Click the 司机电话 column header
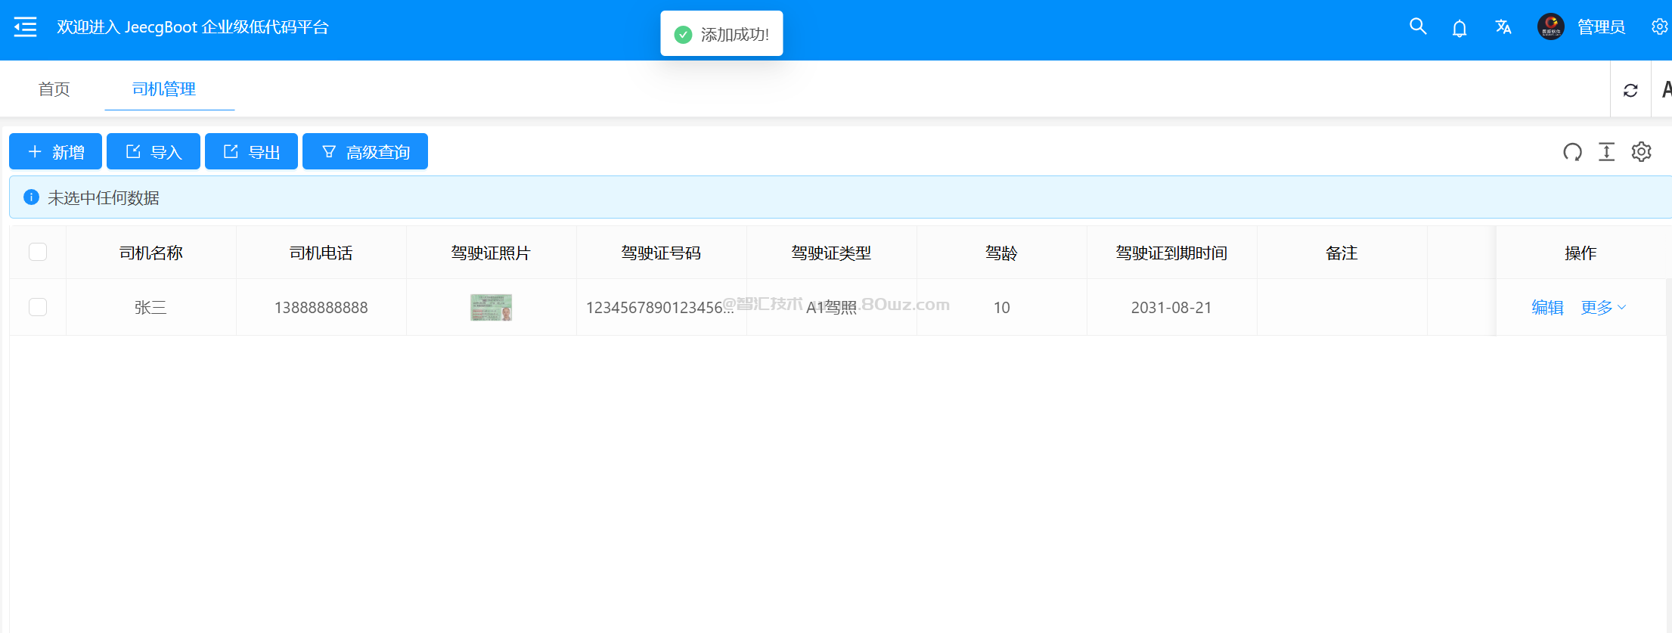The image size is (1672, 633). 321,253
